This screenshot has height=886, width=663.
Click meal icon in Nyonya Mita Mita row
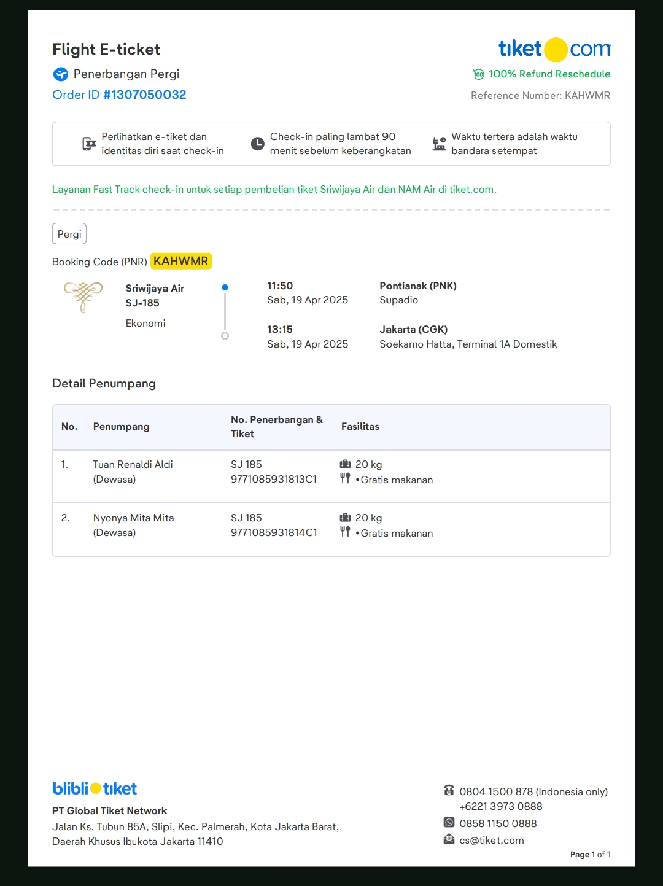click(345, 532)
